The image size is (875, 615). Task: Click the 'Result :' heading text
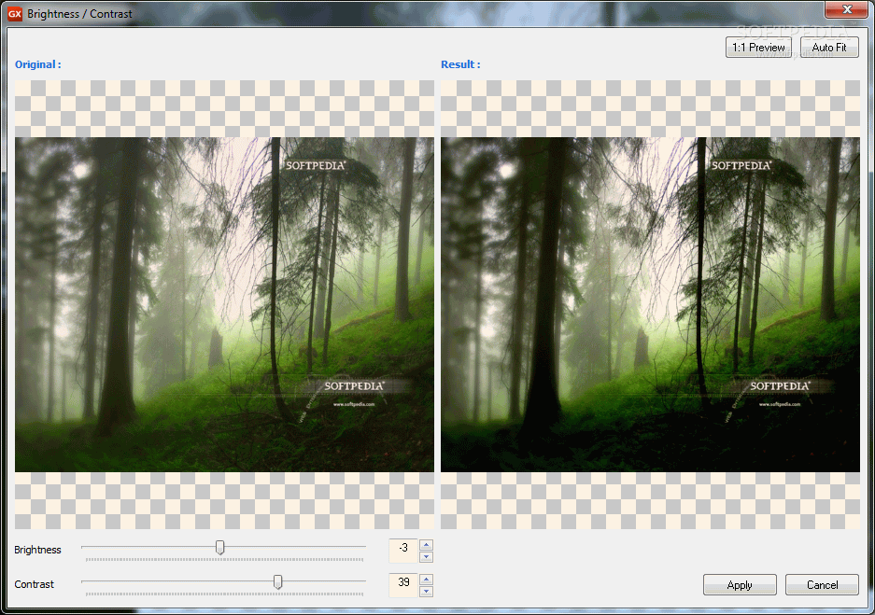point(460,64)
